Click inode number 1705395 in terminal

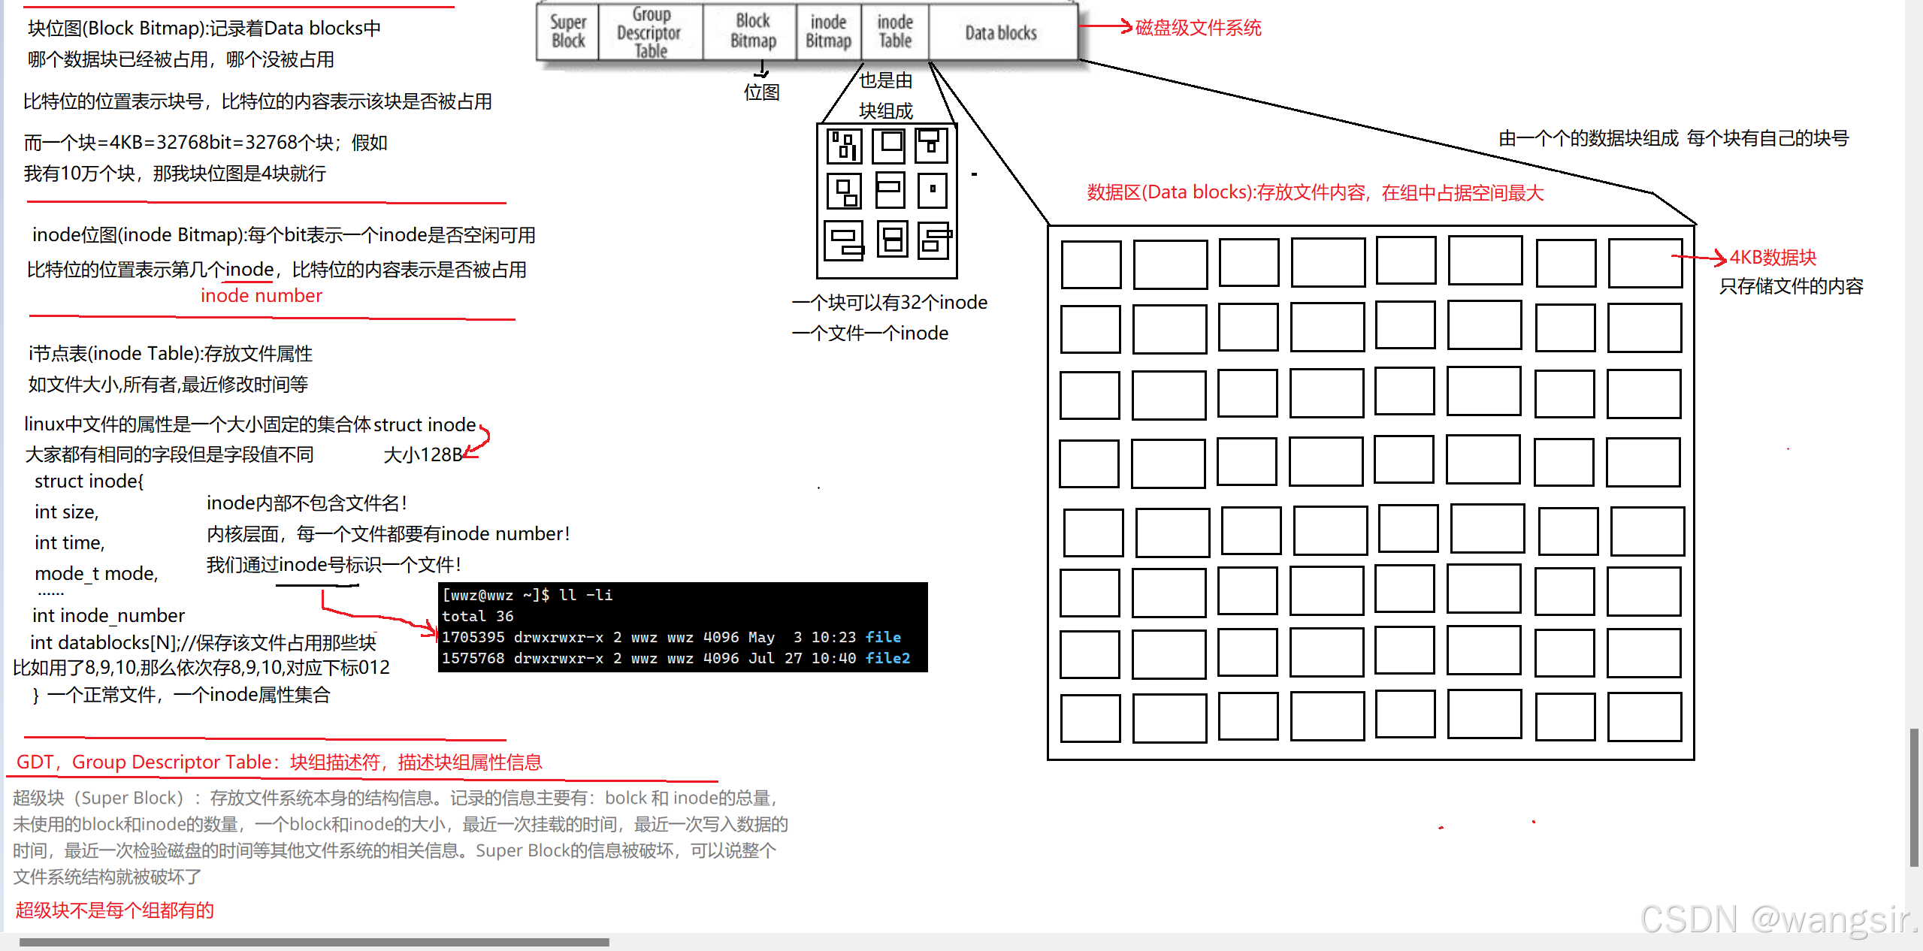[x=473, y=637]
